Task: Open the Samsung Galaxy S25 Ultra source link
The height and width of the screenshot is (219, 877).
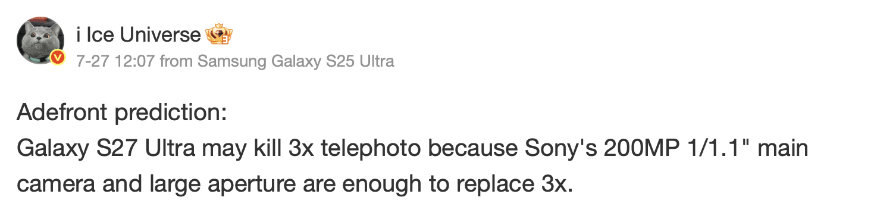Action: coord(296,61)
